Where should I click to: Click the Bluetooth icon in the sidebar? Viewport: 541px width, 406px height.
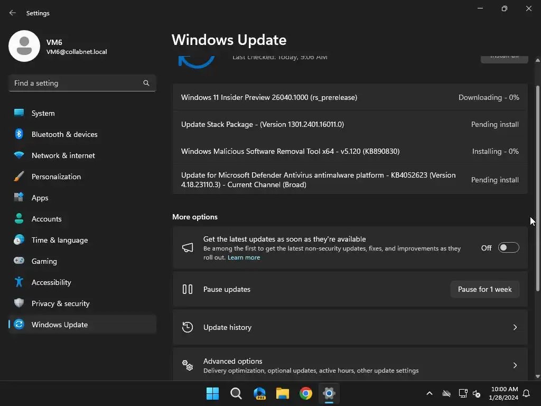[x=19, y=134]
